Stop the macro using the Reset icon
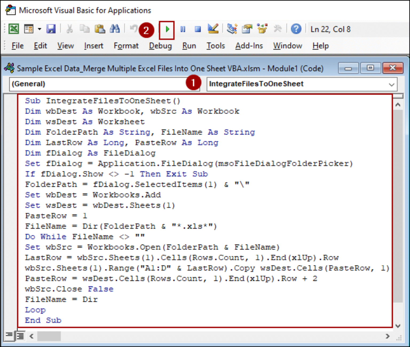410x347 pixels. tap(198, 29)
